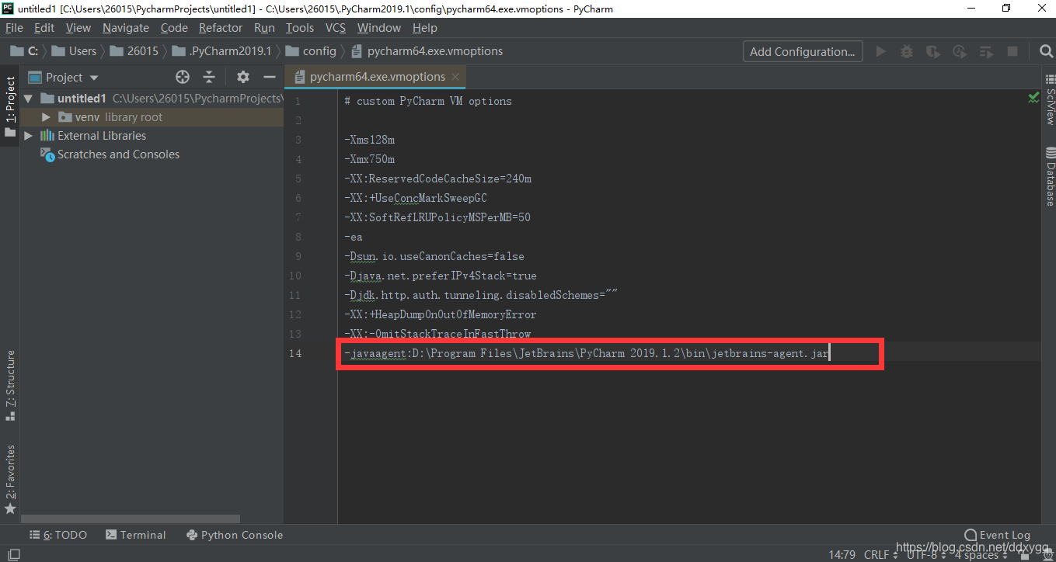Click the Scratches and Consoles icon
Viewport: 1056px width, 562px height.
point(47,154)
